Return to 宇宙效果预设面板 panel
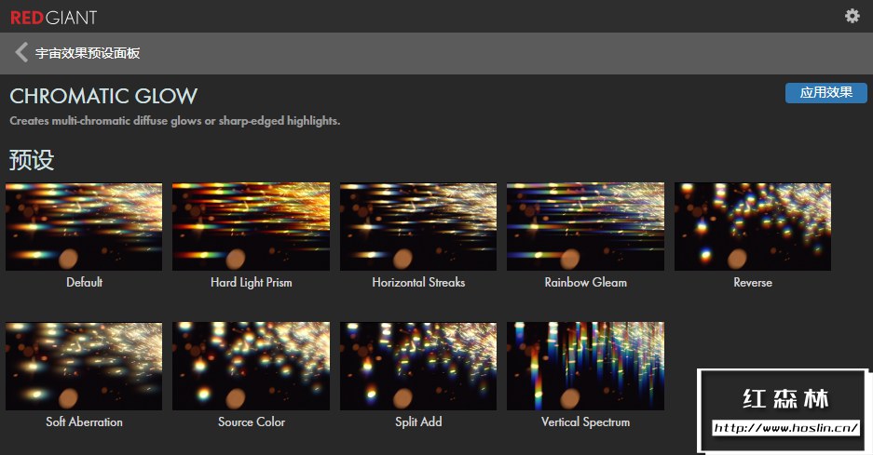Viewport: 873px width, 455px height. (88, 53)
